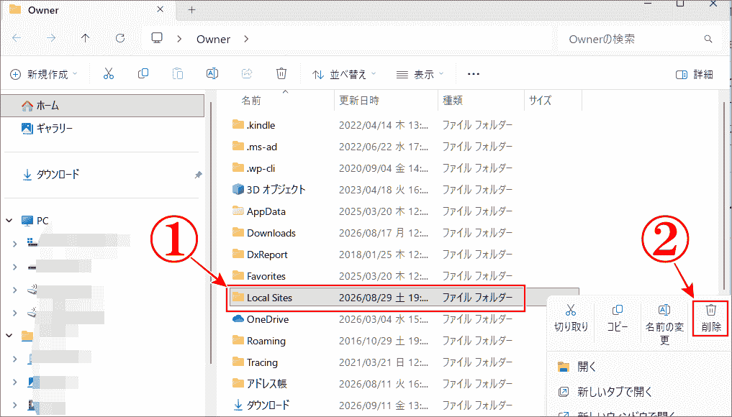This screenshot has width=732, height=417.
Task: Open ホーム in the navigation pane
Action: (102, 106)
